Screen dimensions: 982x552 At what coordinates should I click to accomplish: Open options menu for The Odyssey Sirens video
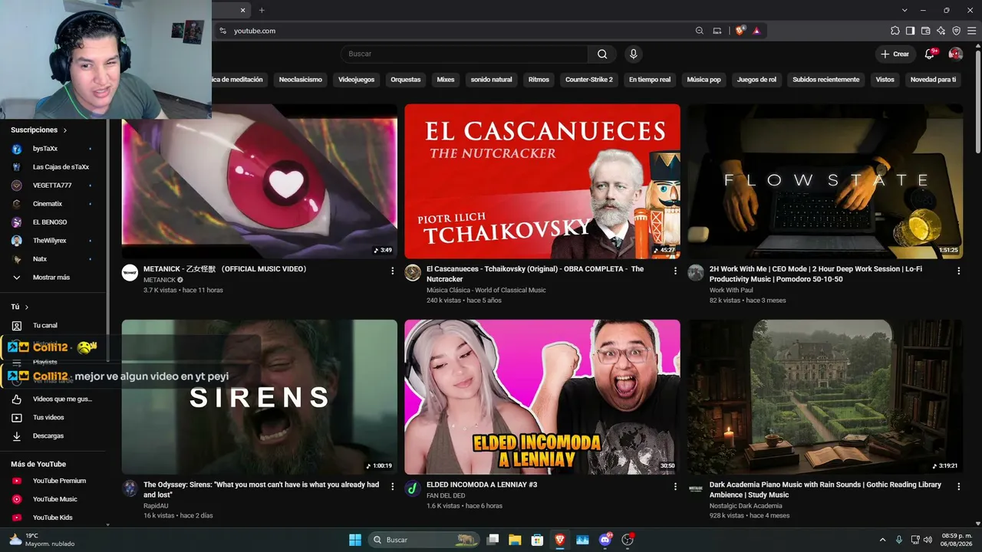(x=393, y=486)
